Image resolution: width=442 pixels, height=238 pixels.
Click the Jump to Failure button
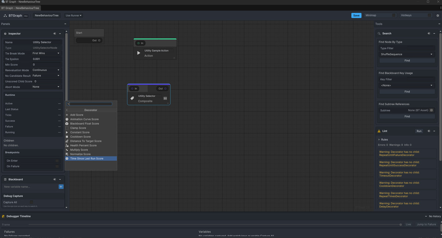tap(426, 224)
